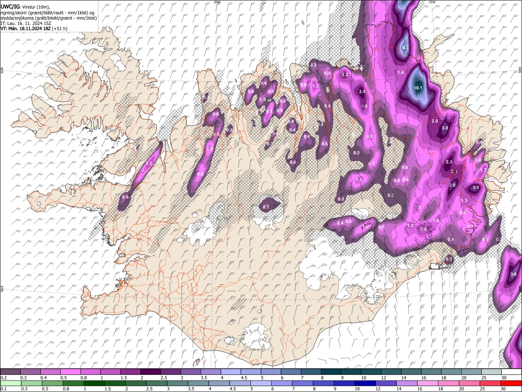Click lower legend darkest green swatch at 1
The image size is (522, 392).
[x=94, y=383]
